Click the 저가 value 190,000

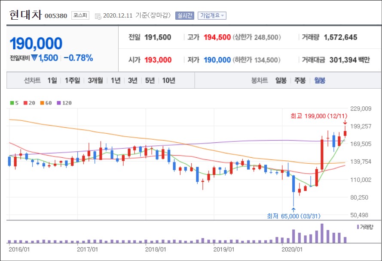pyautogui.click(x=217, y=60)
